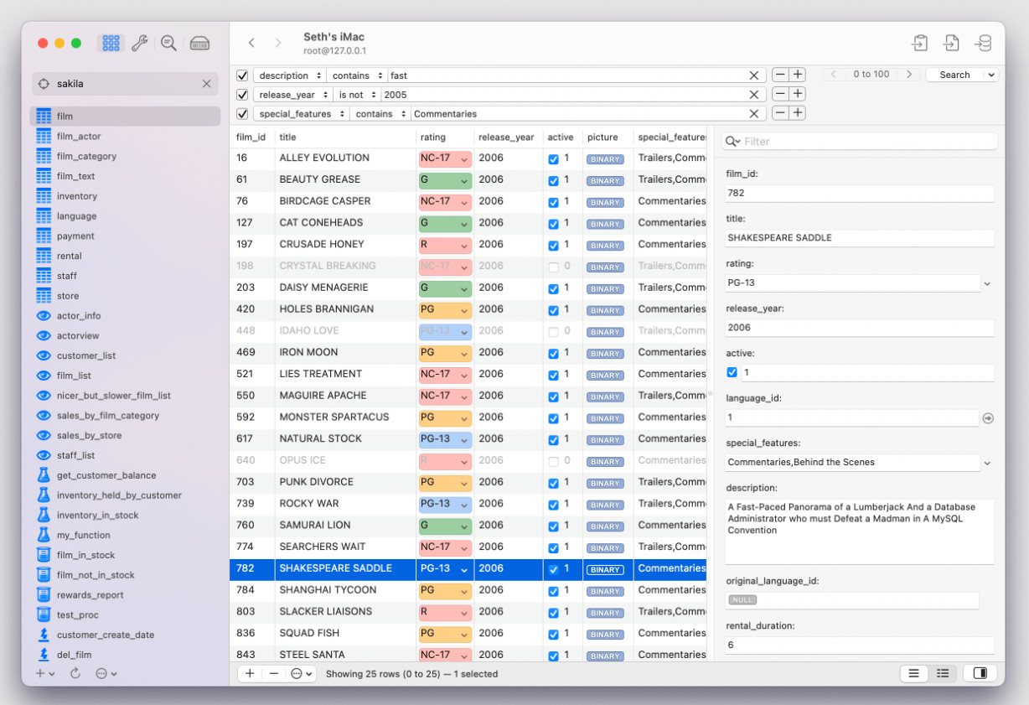Click the BINARY badge for ALLEY EVOLUTION
The image size is (1029, 705).
click(605, 159)
